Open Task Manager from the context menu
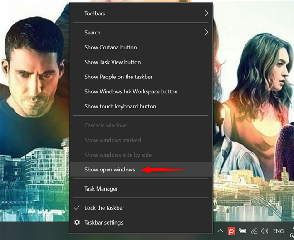 pos(101,189)
